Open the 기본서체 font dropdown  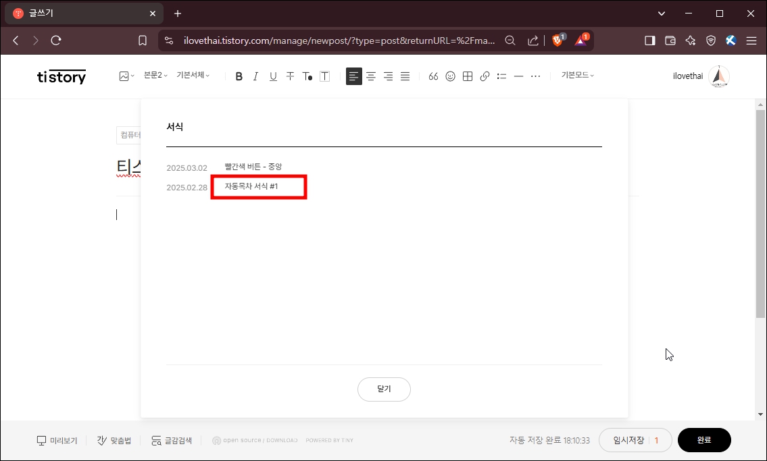(193, 75)
